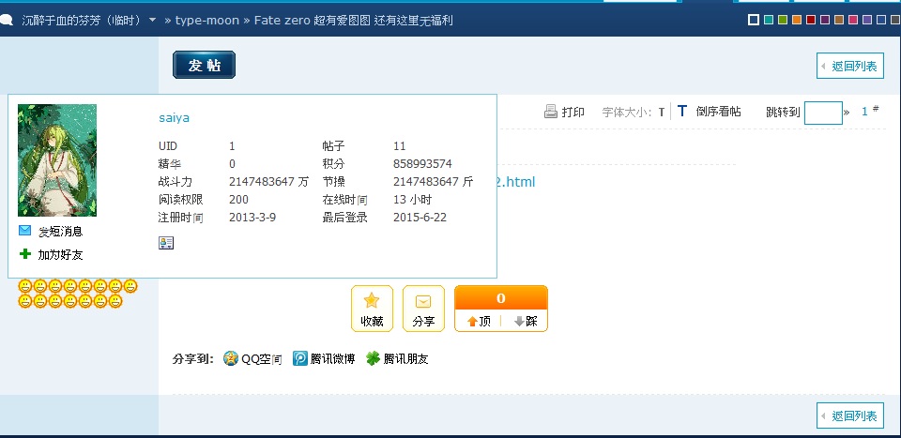Image resolution: width=901 pixels, height=438 pixels.
Task: Click the 战斗力 value 2147483647 万
Action: pyautogui.click(x=269, y=182)
